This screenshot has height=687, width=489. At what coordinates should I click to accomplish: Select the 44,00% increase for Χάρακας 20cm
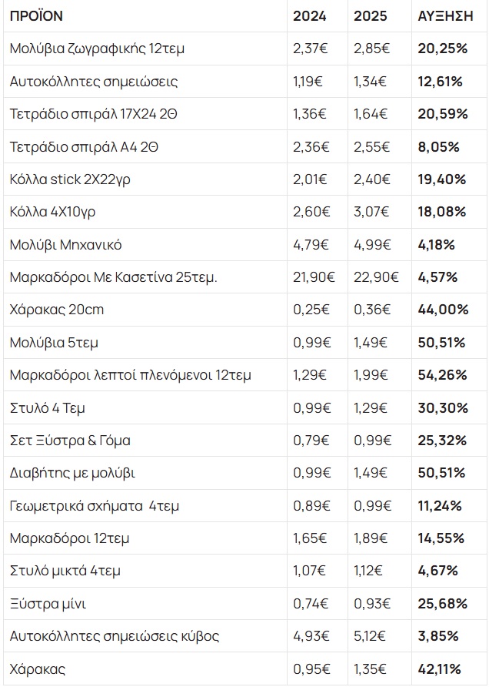(x=443, y=310)
